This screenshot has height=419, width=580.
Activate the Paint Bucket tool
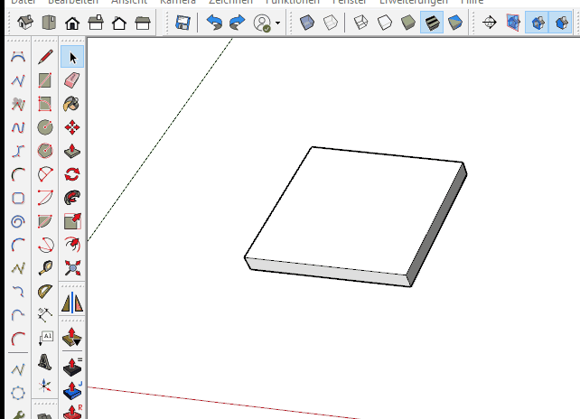tap(72, 105)
